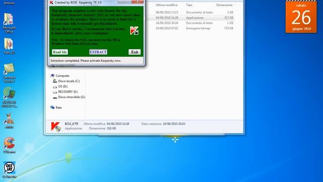
Task: Close the Kaspersky TR 3.0 dialog
Action: [x=137, y=2]
